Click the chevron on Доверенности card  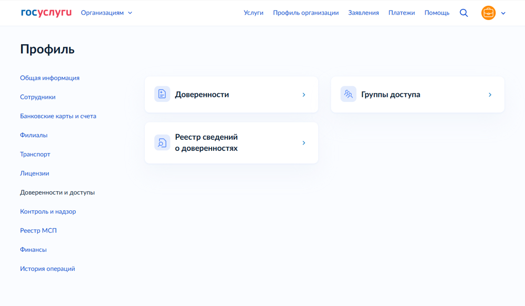point(304,95)
